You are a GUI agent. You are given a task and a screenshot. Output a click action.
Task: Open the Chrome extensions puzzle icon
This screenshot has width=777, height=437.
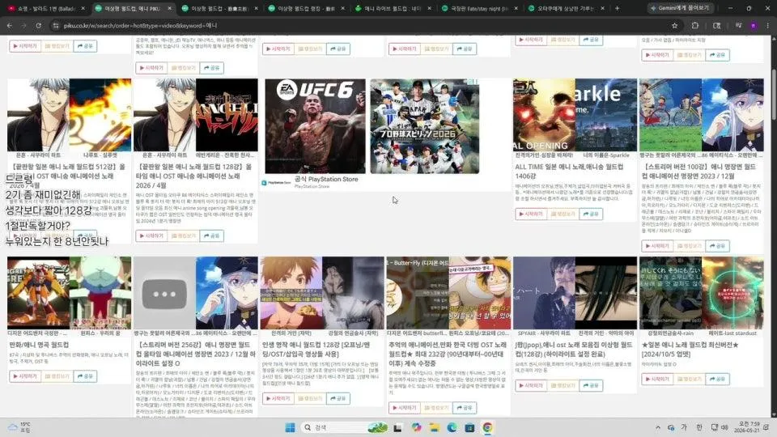point(695,25)
